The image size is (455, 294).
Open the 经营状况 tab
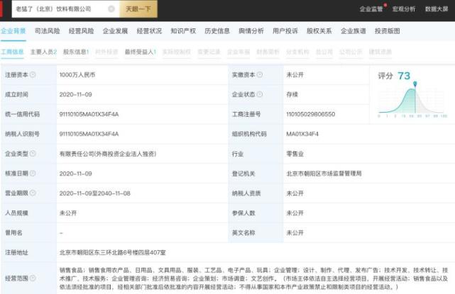pos(149,31)
